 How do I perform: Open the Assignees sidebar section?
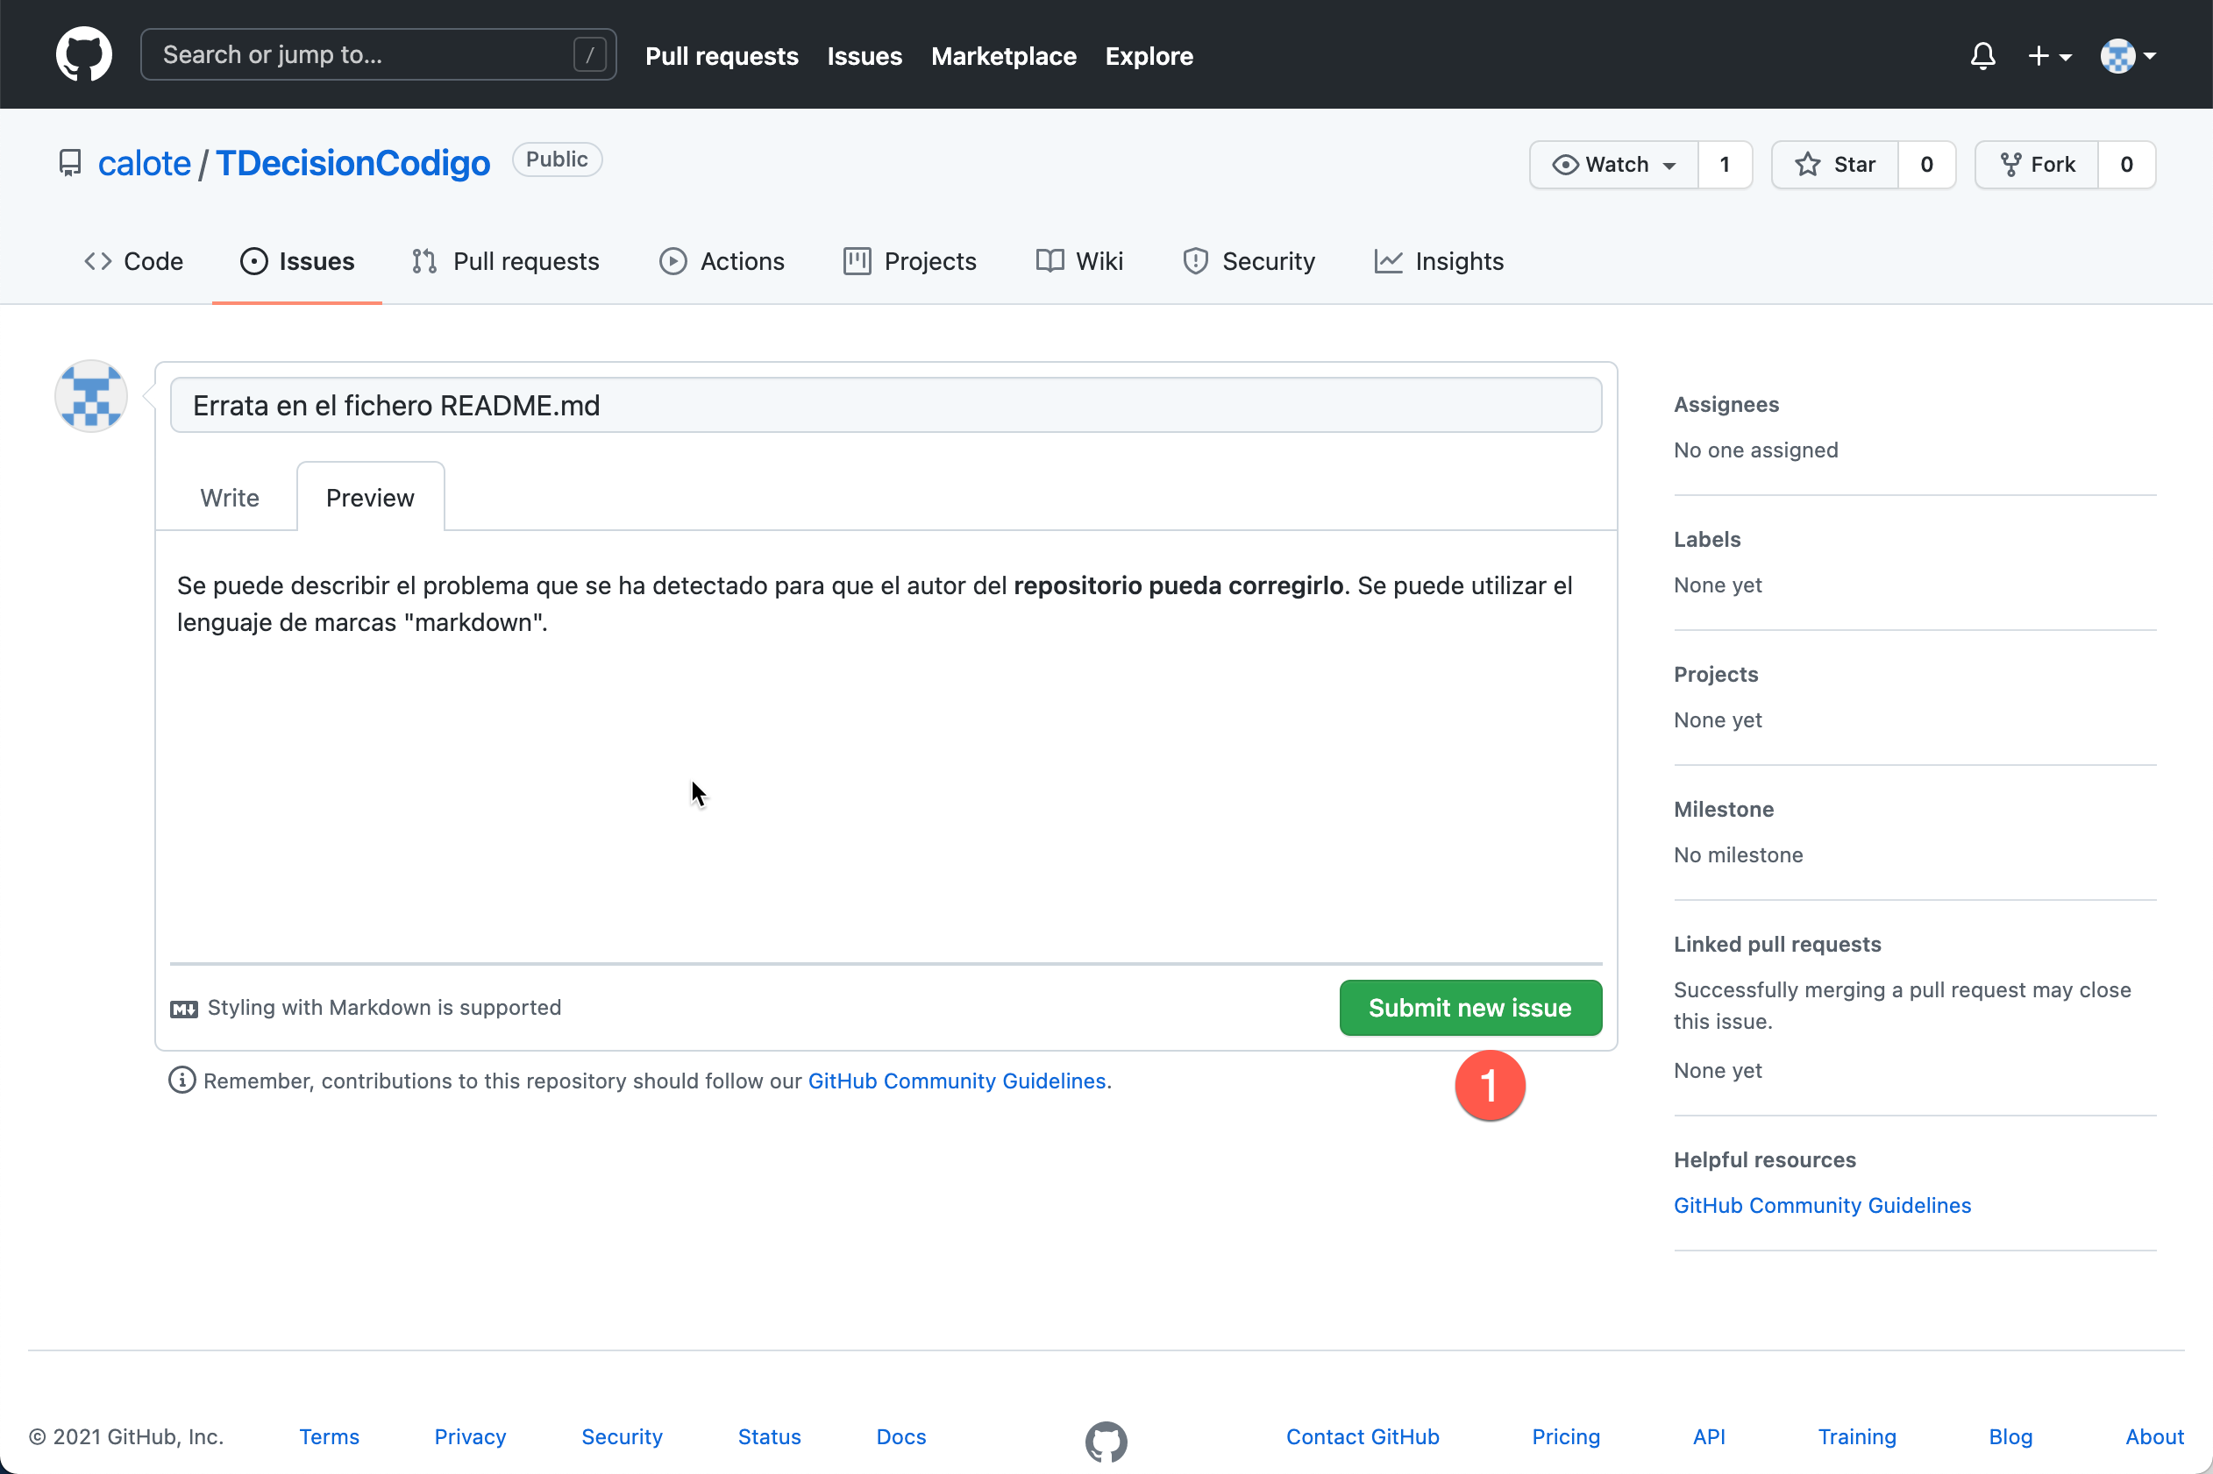(x=1726, y=404)
